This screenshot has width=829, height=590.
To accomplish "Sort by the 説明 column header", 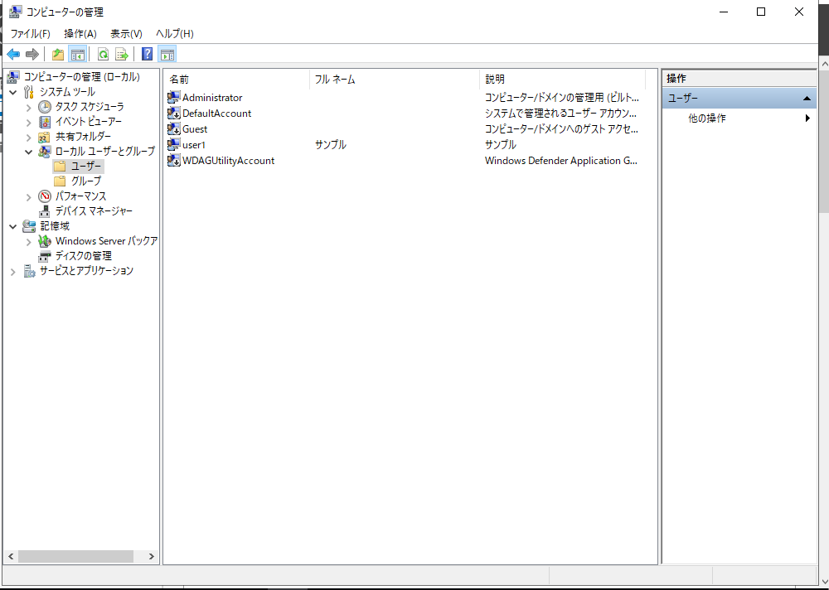I will click(x=563, y=80).
